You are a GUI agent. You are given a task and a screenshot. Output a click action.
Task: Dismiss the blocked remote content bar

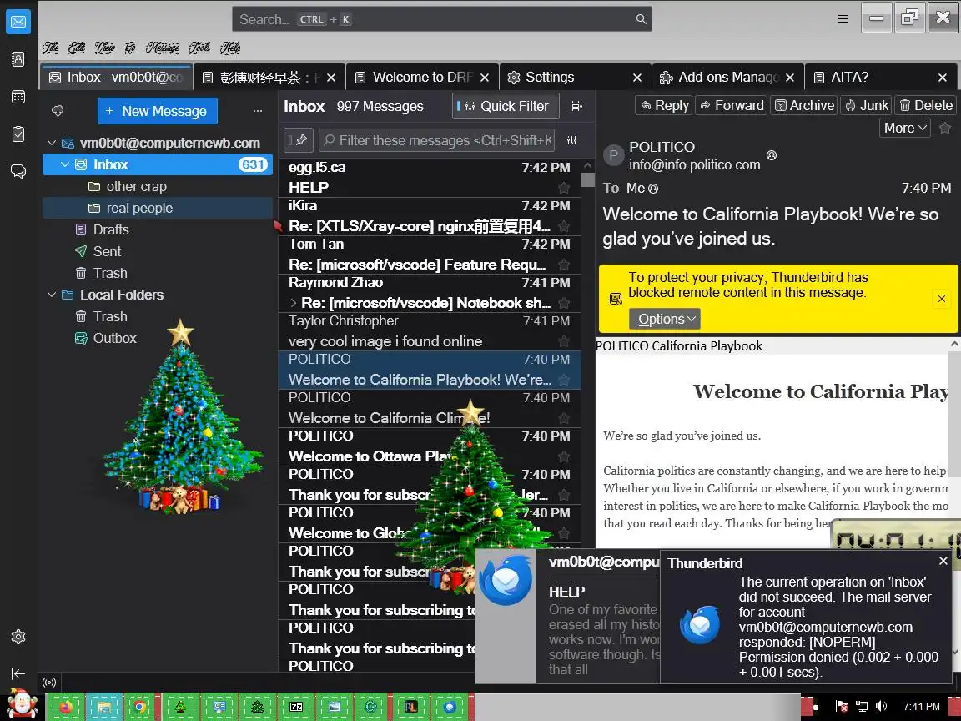tap(942, 300)
